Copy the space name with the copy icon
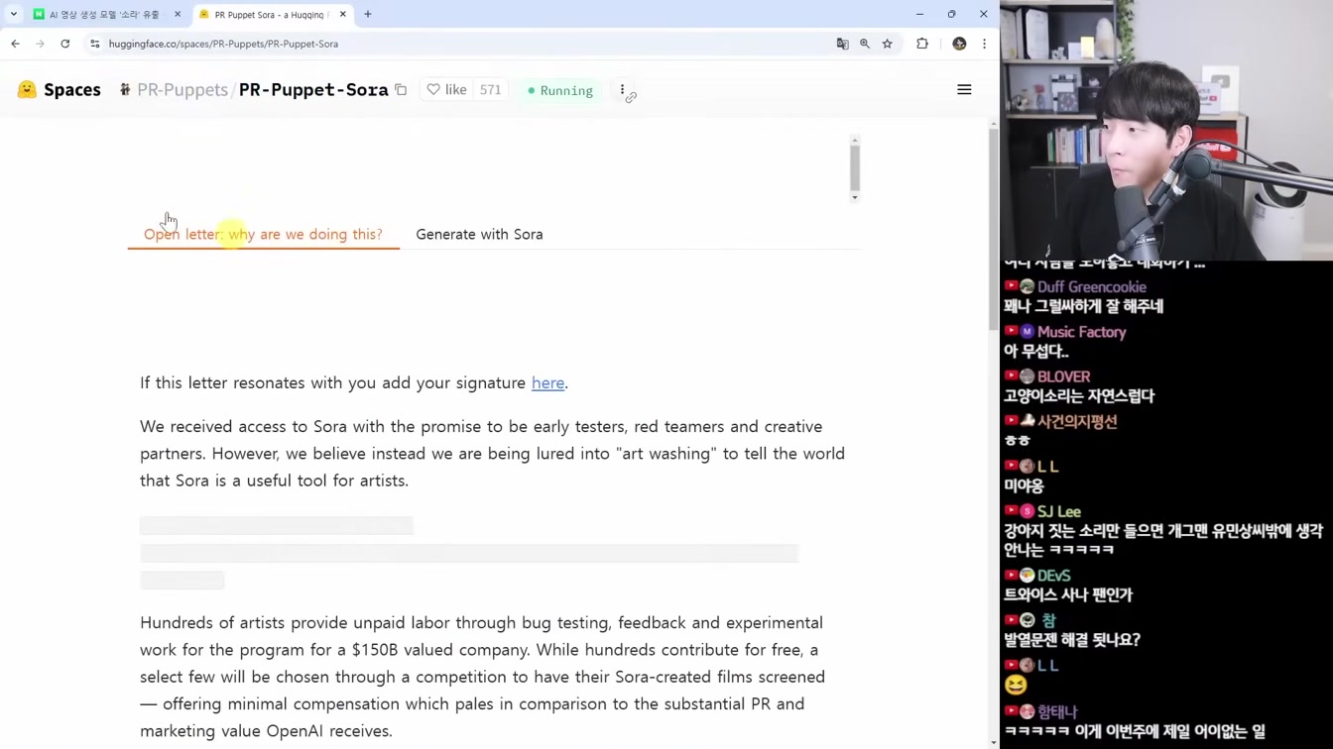This screenshot has width=1333, height=749. click(401, 90)
